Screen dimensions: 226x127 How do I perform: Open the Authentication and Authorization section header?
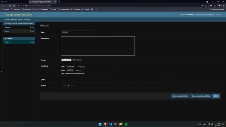tap(19, 24)
